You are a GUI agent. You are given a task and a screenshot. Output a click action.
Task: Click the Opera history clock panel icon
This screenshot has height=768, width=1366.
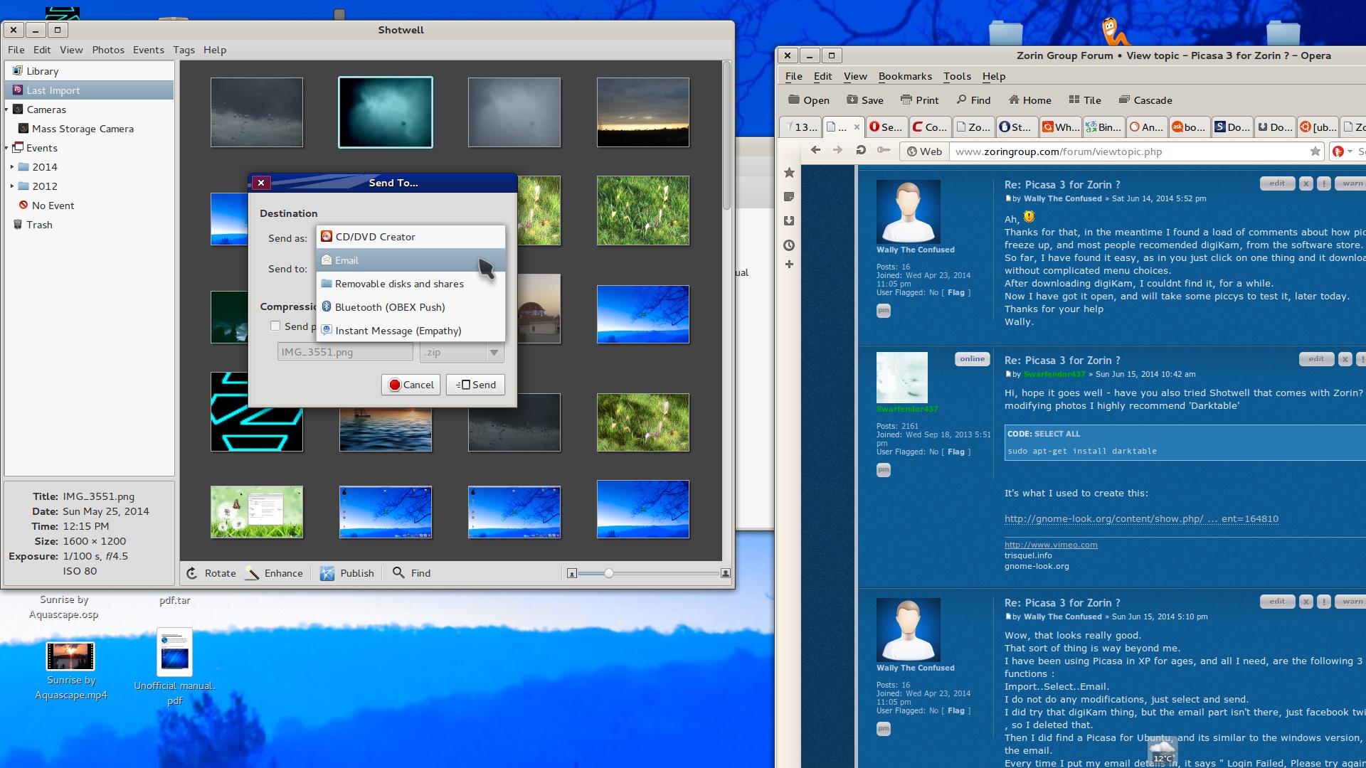[789, 245]
